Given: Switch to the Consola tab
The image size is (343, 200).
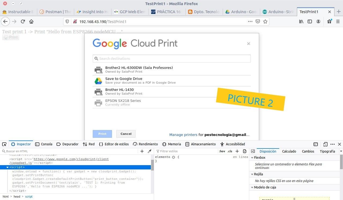Looking at the screenshot, I should pos(44,144).
